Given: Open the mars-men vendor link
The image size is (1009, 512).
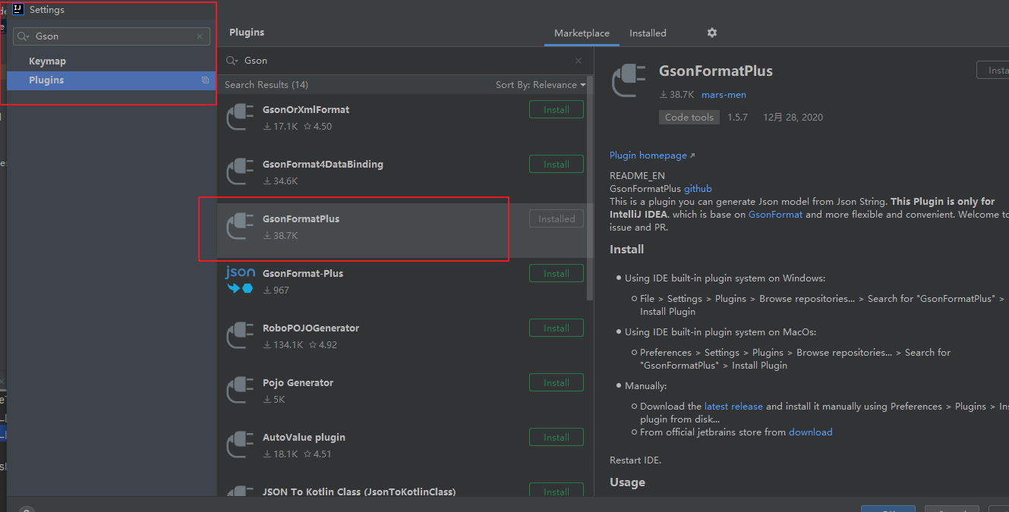Looking at the screenshot, I should click(724, 95).
